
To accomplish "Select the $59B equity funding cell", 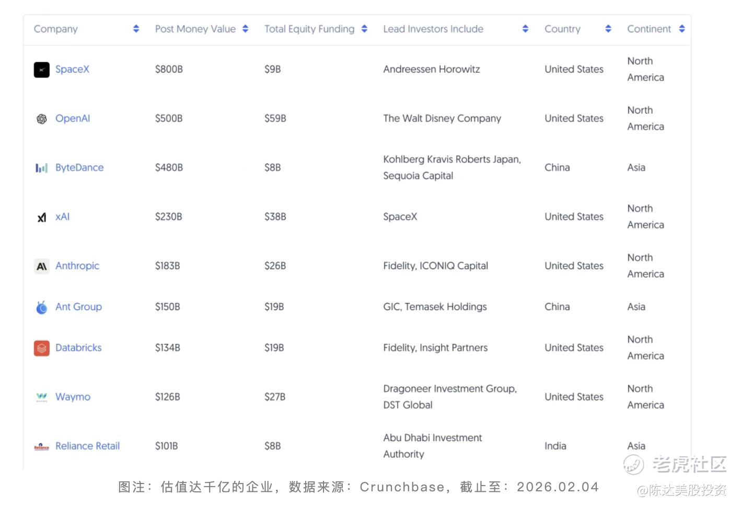I will coord(275,118).
